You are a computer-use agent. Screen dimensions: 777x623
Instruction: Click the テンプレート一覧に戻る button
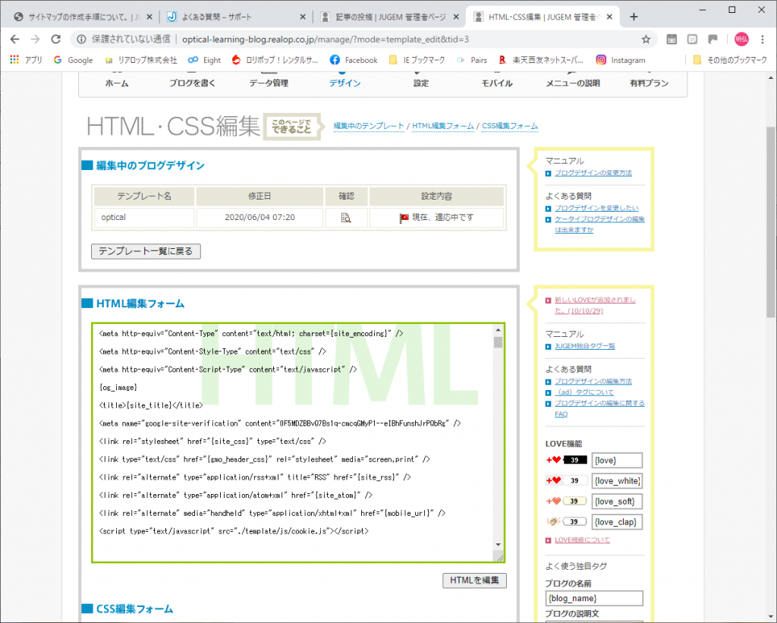point(146,251)
